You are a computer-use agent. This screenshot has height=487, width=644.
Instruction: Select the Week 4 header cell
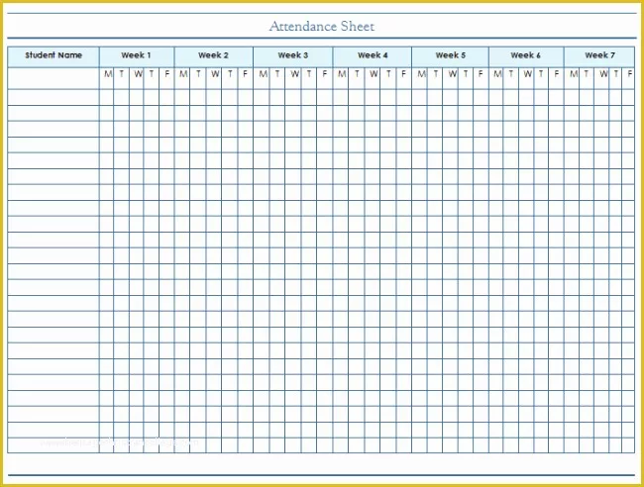(373, 57)
